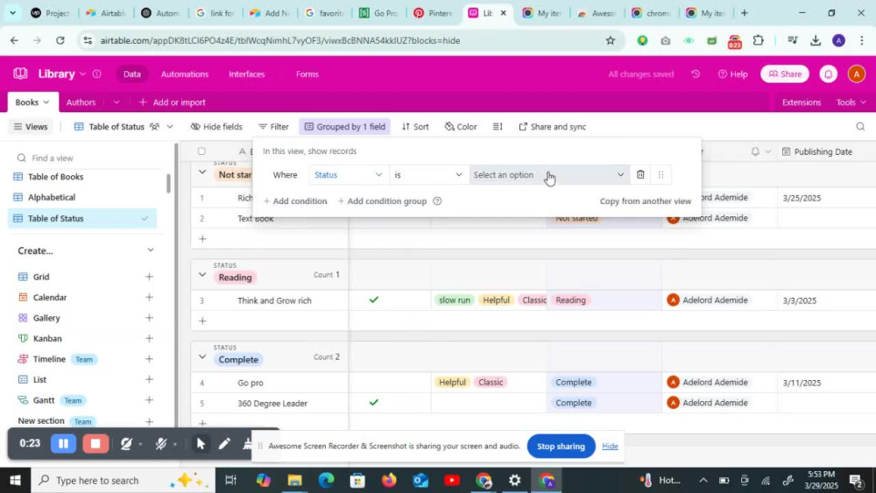
Task: Open the Interfaces tab
Action: 246,74
